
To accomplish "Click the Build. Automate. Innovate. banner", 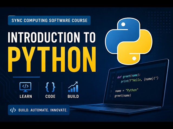I will point(39,110).
